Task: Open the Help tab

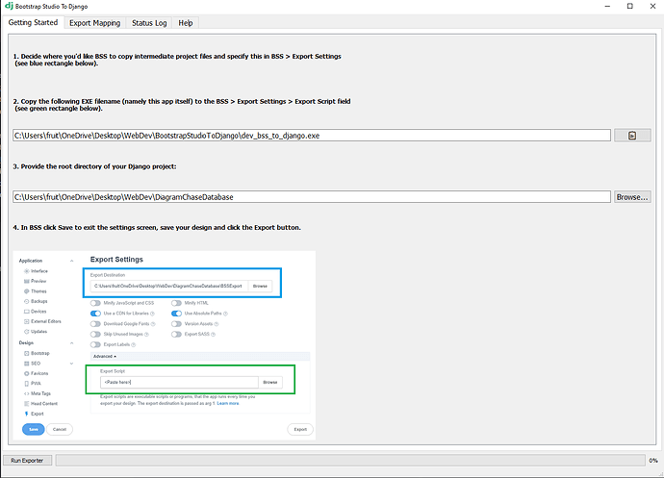Action: [x=186, y=23]
